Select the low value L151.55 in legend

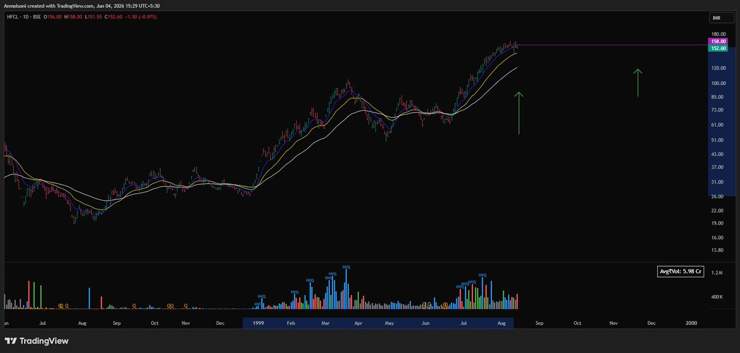pos(93,17)
